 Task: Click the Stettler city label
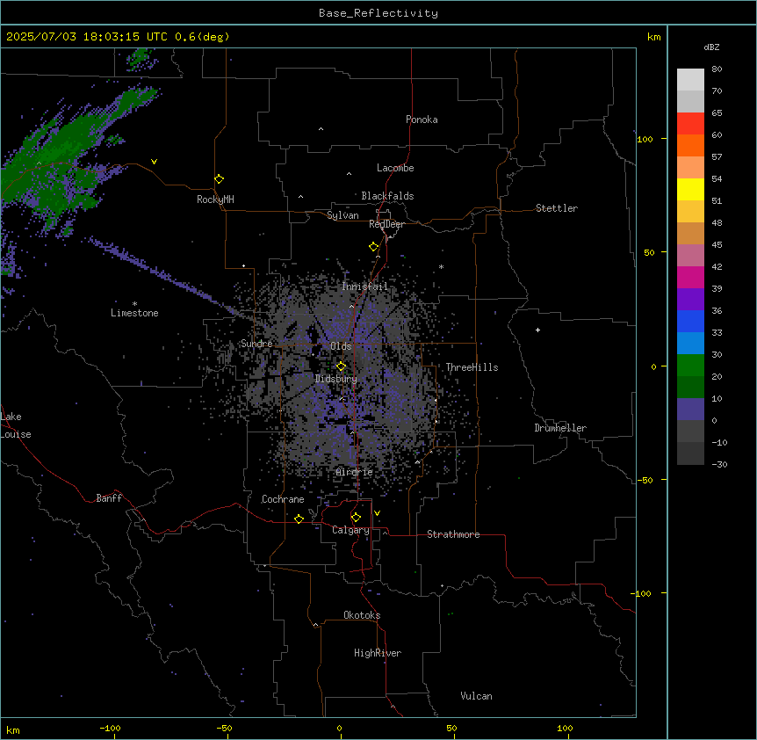(x=557, y=208)
